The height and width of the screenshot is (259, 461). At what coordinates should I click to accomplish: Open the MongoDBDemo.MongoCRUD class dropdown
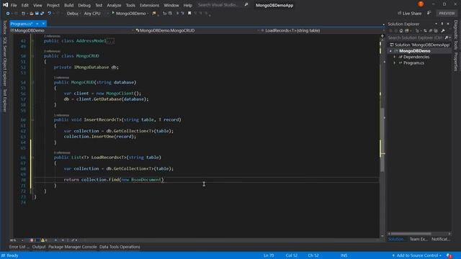[197, 30]
